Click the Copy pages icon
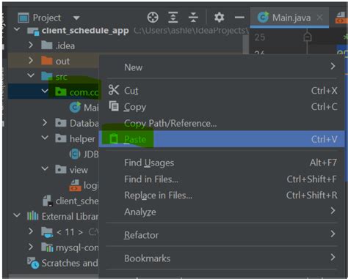348x279 pixels. point(114,106)
